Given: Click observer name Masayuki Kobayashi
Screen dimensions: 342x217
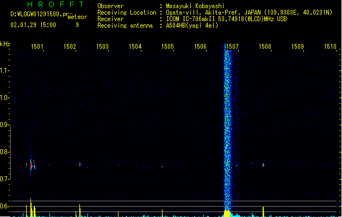Looking at the screenshot, I should 195,6.
